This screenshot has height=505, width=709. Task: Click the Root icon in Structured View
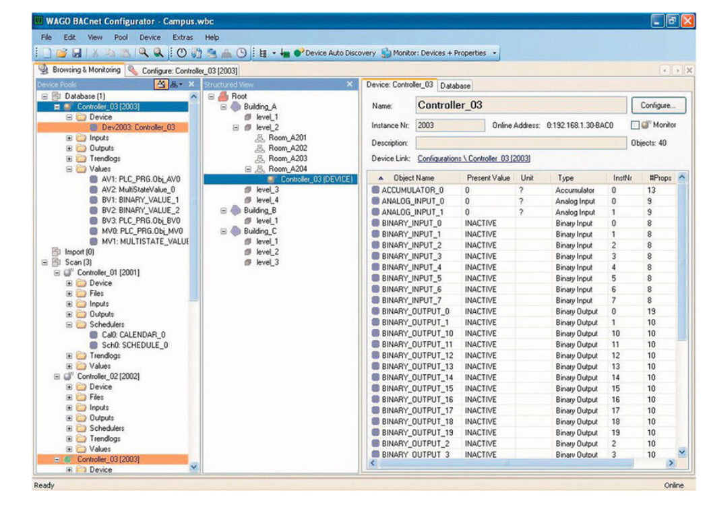pos(223,96)
